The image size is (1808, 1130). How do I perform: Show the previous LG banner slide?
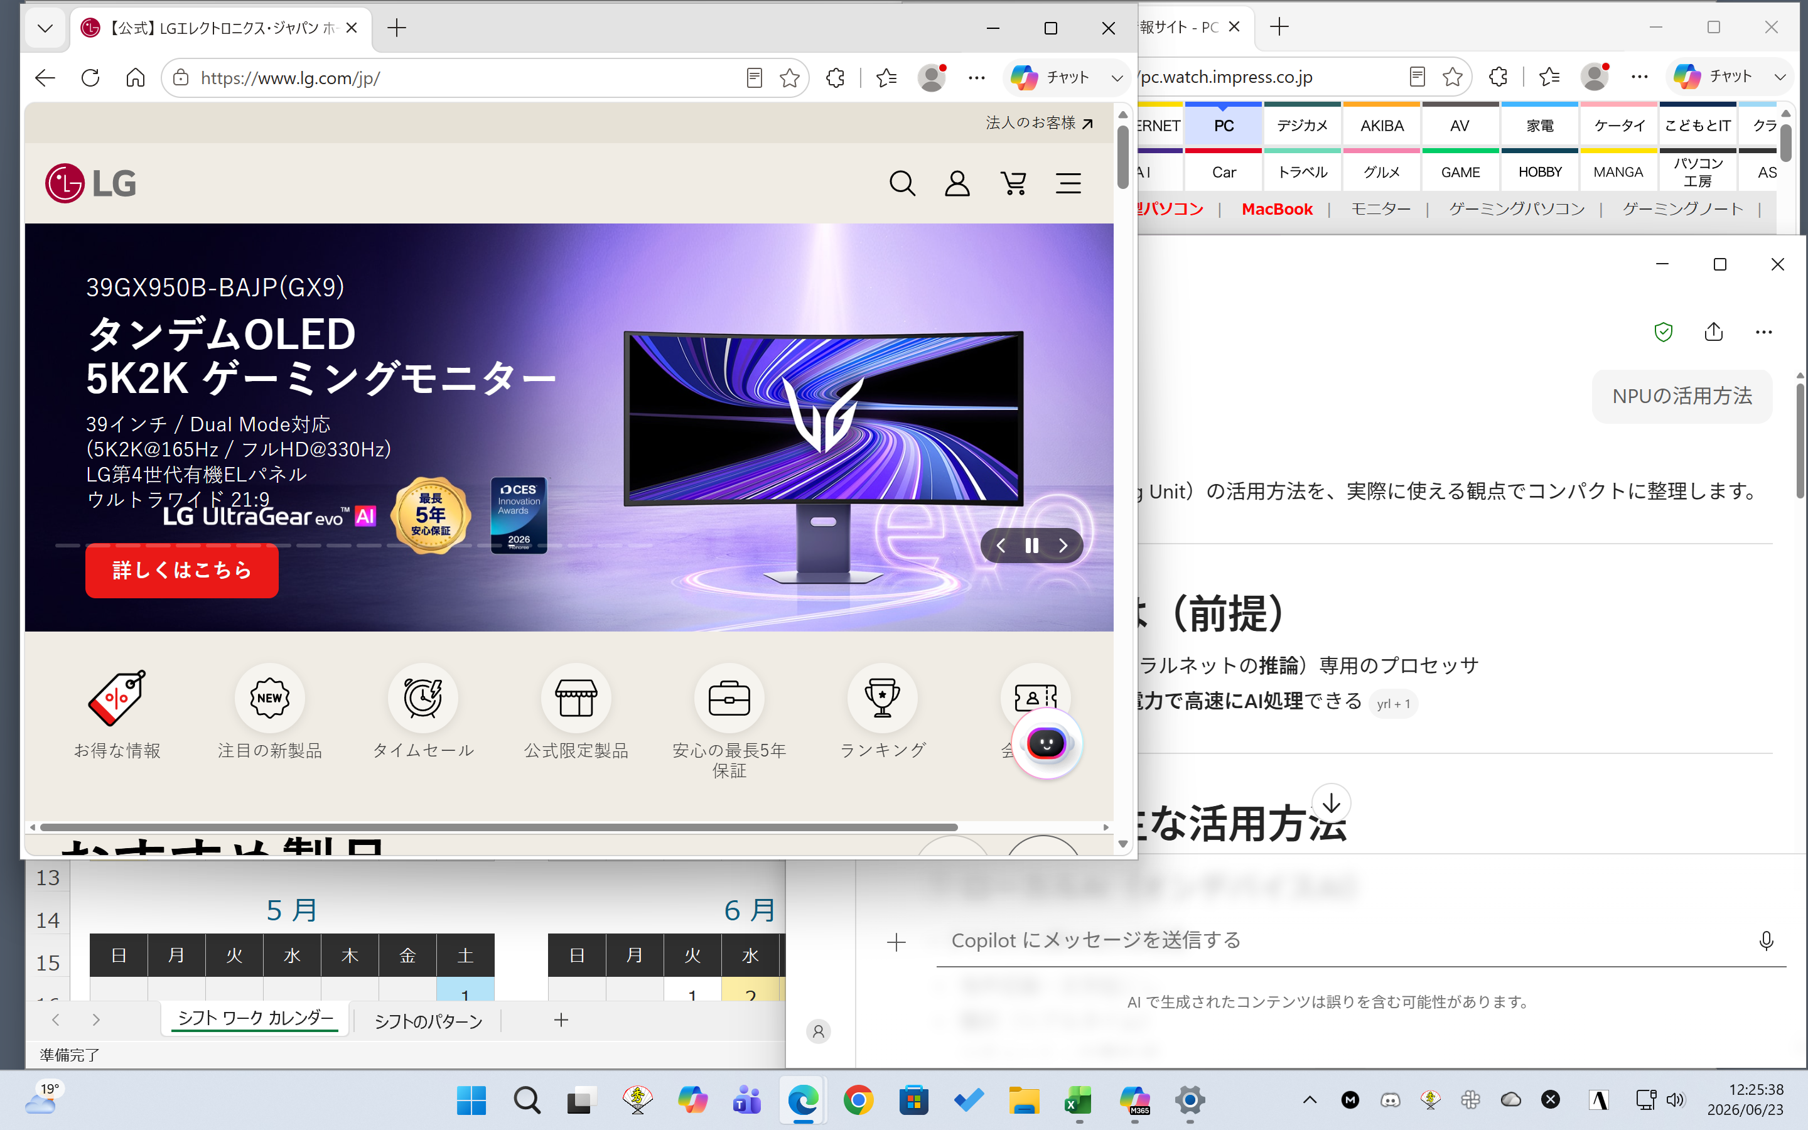click(1001, 546)
